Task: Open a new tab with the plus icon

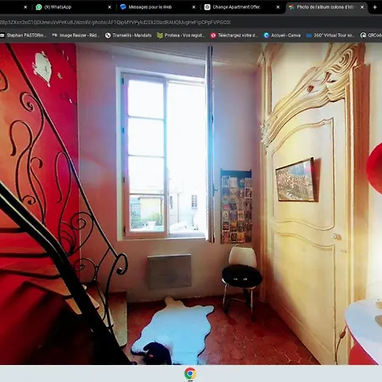Action: [x=375, y=7]
